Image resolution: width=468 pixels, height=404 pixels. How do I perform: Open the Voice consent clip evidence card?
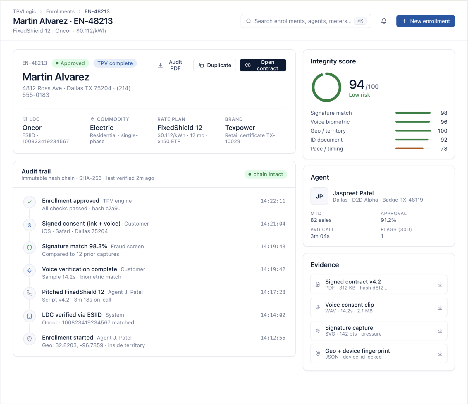point(379,307)
